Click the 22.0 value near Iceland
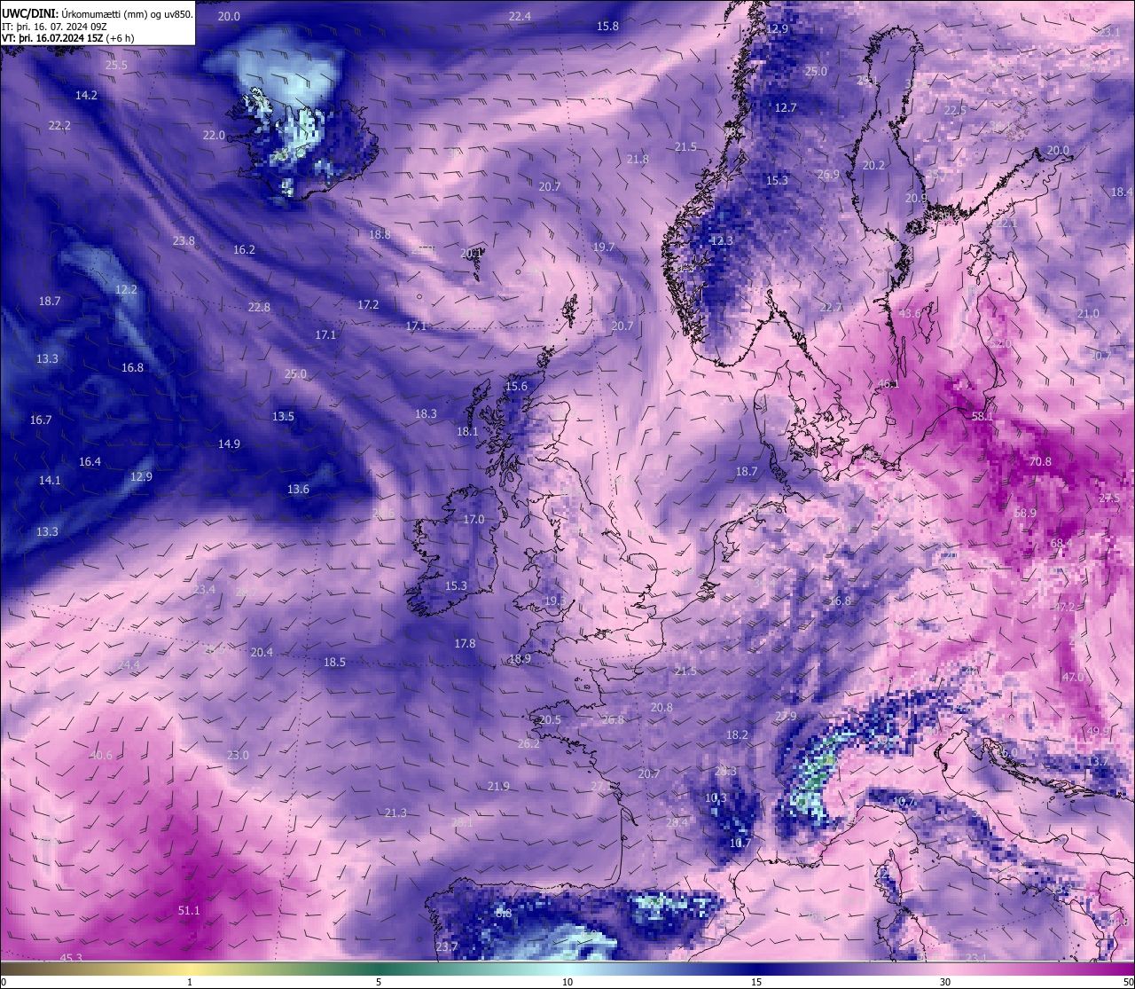 point(214,135)
